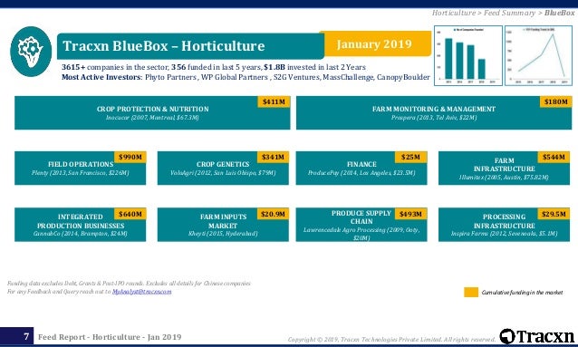
Task: Click the Most Active Investors line
Action: point(246,77)
